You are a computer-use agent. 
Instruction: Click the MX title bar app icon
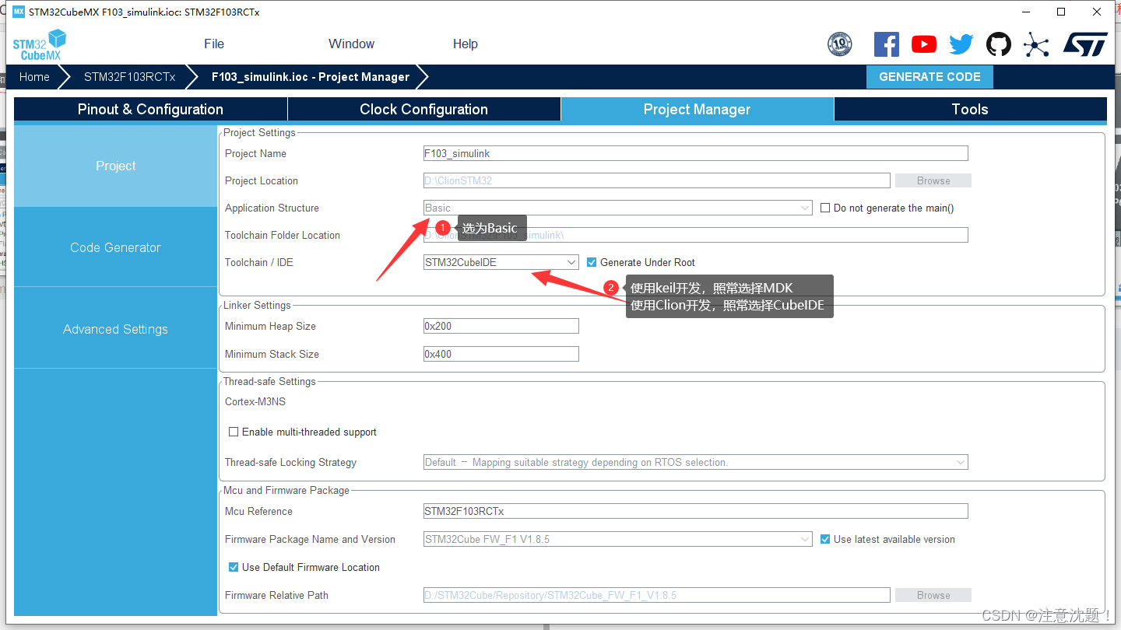(19, 12)
